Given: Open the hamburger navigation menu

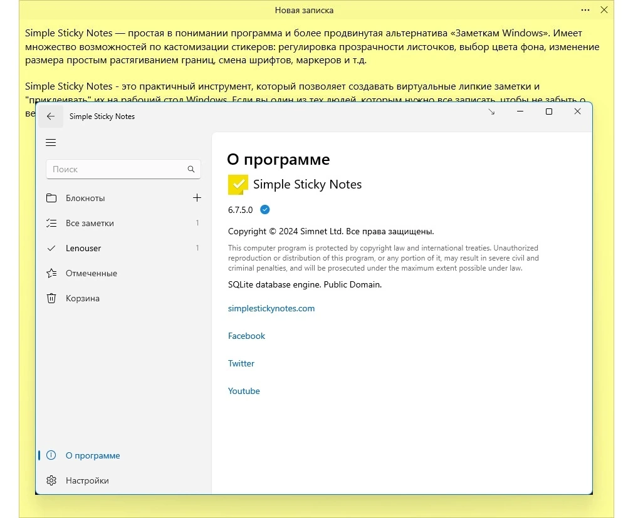Looking at the screenshot, I should [x=51, y=142].
